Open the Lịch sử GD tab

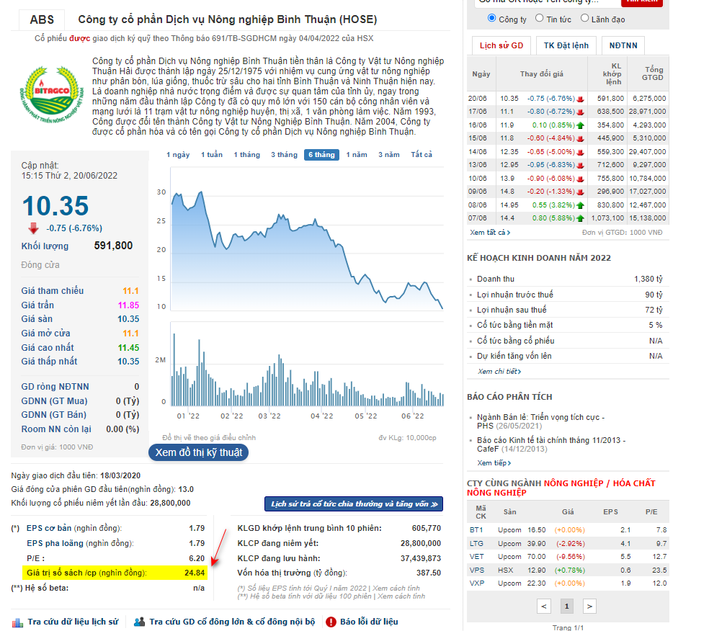(x=501, y=45)
